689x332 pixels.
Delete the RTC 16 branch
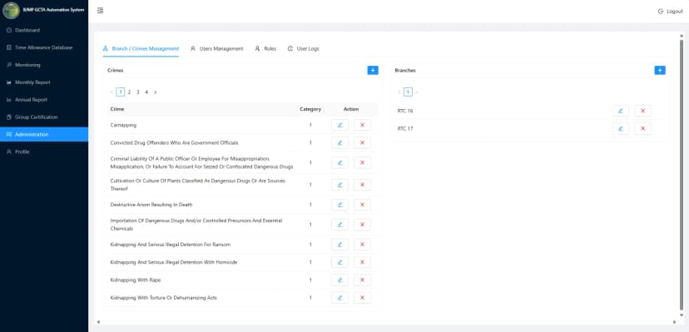pyautogui.click(x=643, y=111)
